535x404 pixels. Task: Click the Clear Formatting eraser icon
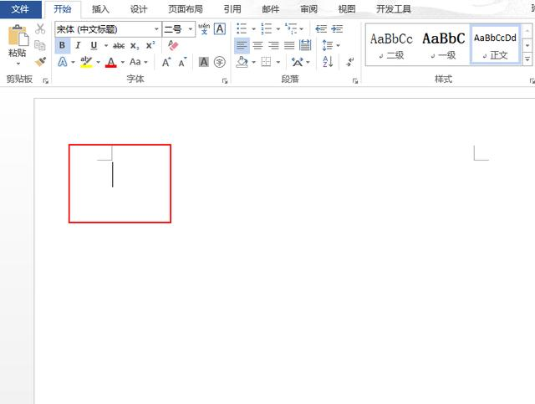point(174,45)
